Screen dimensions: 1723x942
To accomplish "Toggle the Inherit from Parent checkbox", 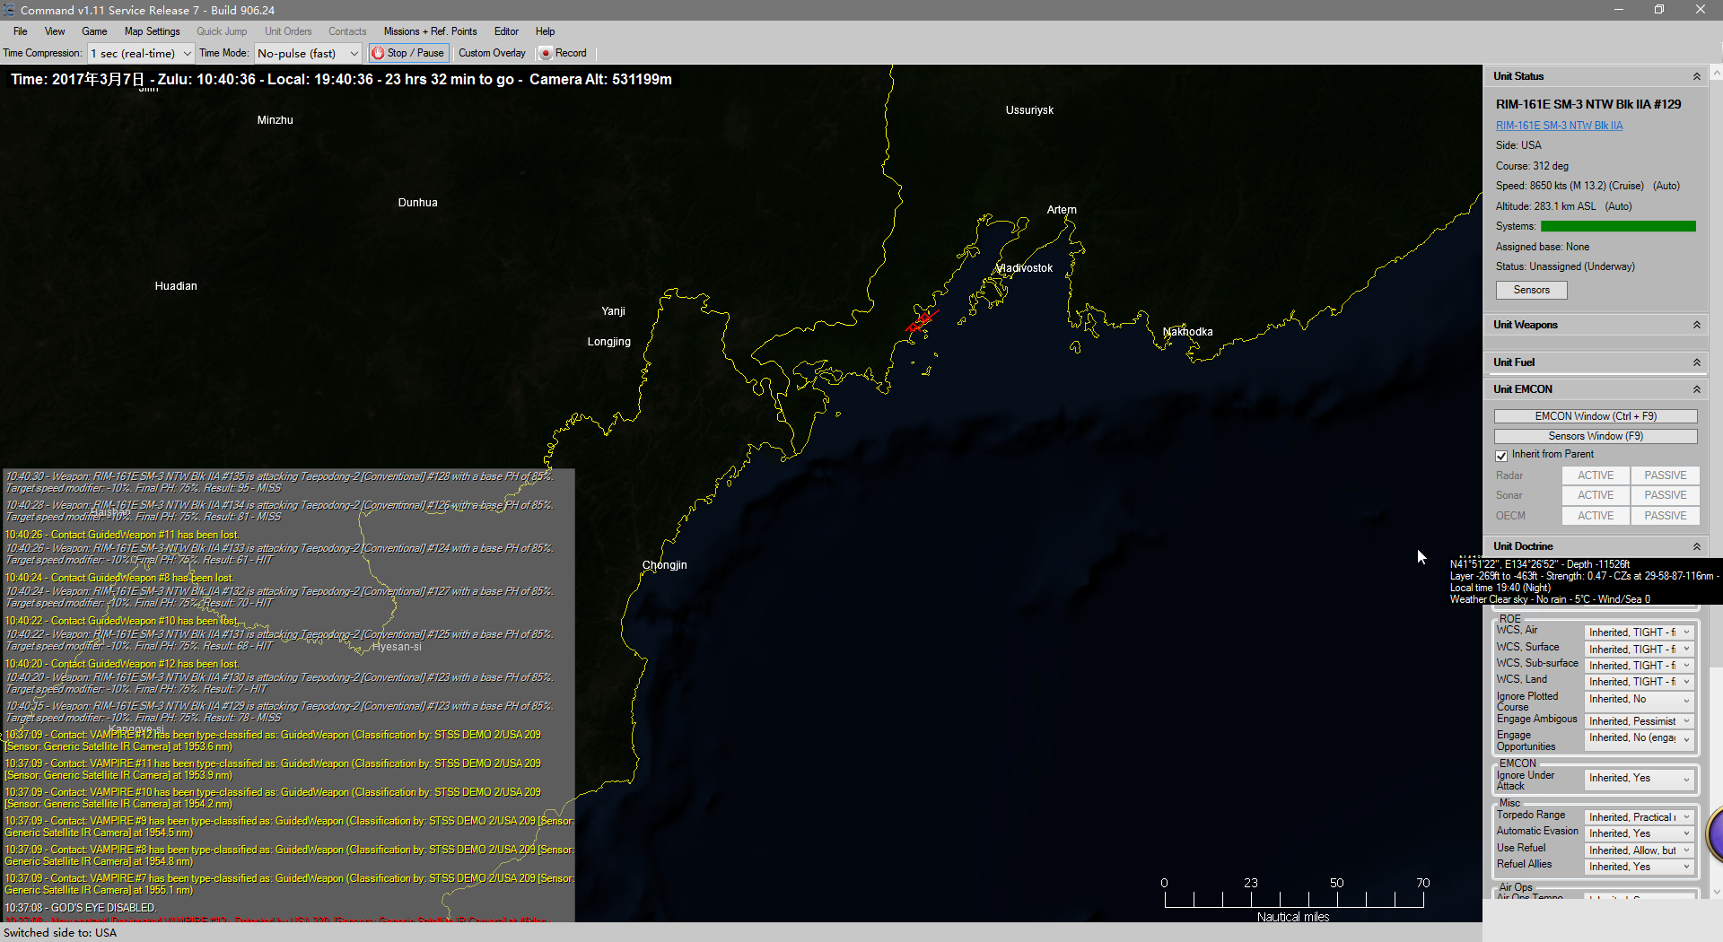I will click(1501, 455).
